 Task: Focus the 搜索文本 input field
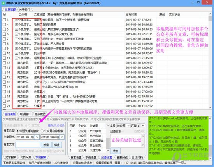coord(28,145)
